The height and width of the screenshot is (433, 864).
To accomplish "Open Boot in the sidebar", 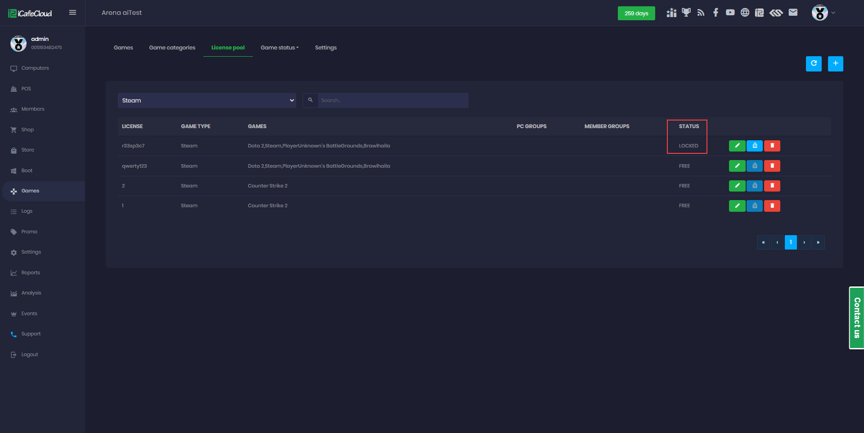I will (27, 171).
